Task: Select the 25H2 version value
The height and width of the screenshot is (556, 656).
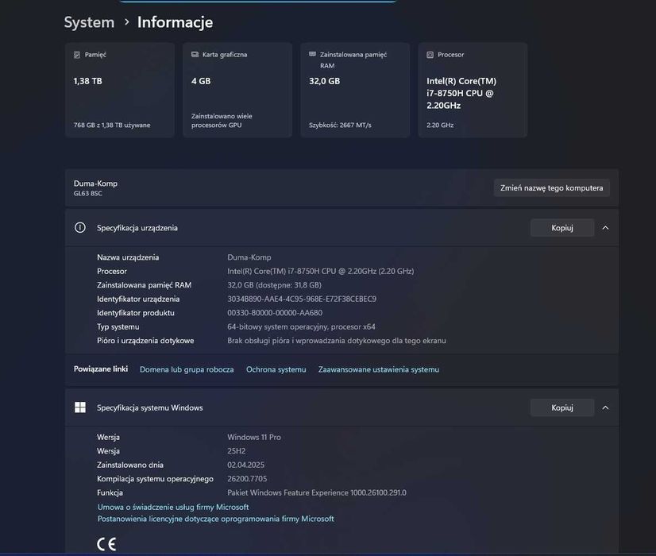Action: [237, 451]
